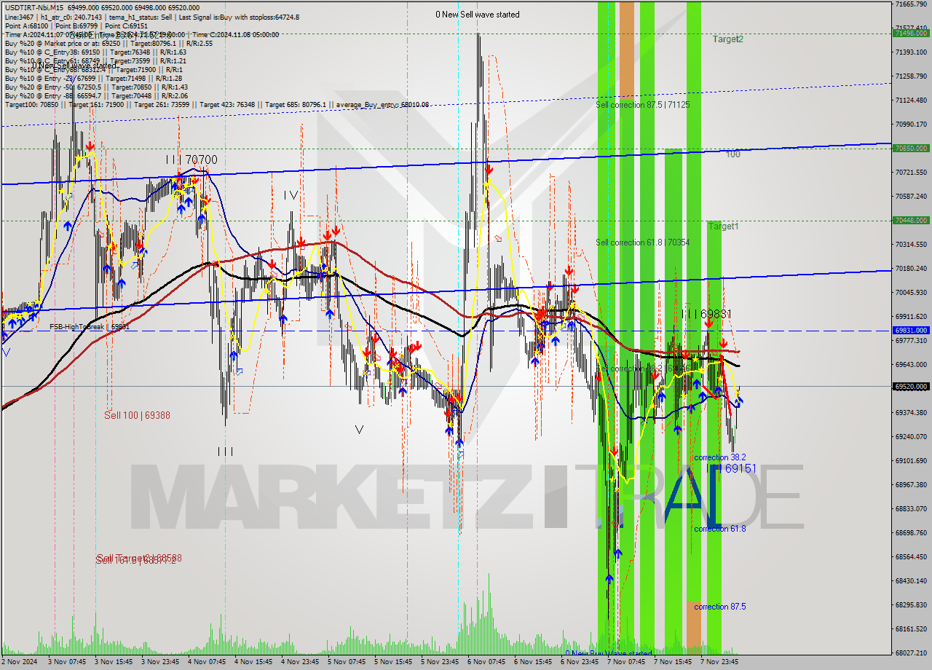Click the '2 Nov 2024' time label
Viewport: 932px width, 670px height.
[x=19, y=662]
